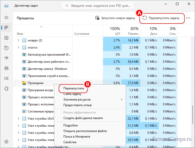Click the 39,4 МБ memory cell
The width and height of the screenshot is (195, 148).
(131, 62)
